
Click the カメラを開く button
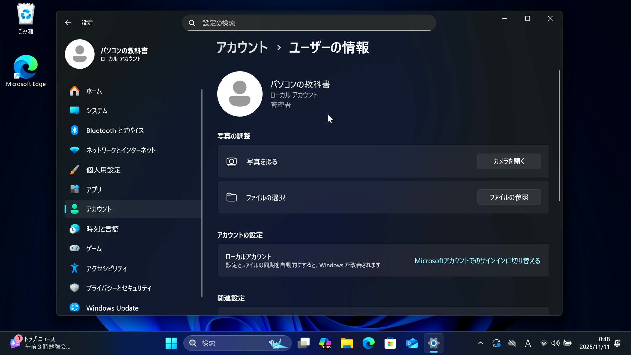coord(509,161)
